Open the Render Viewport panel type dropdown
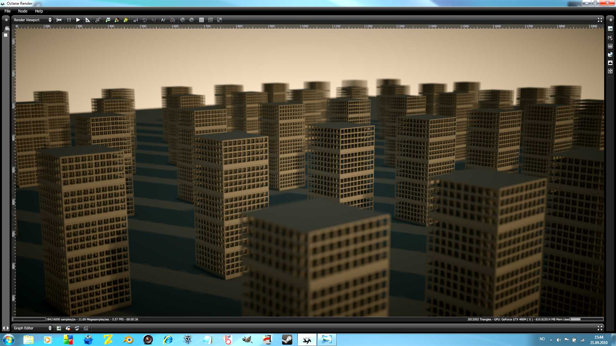The image size is (616, 346). 32,20
